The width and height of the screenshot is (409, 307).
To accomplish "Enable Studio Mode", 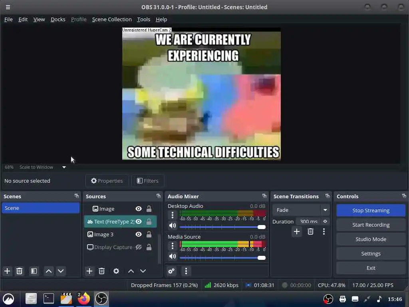I will pos(371,239).
